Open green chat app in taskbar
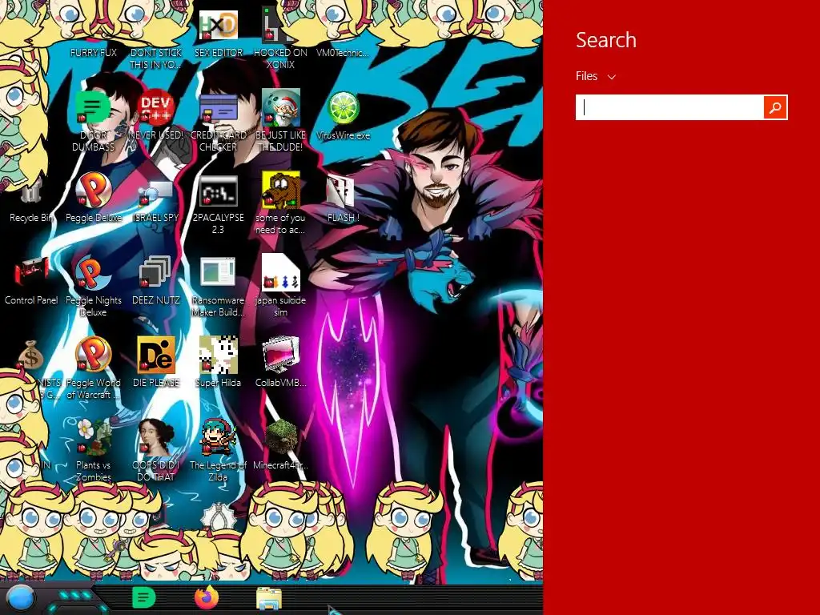Viewport: 820px width, 615px height. [144, 597]
